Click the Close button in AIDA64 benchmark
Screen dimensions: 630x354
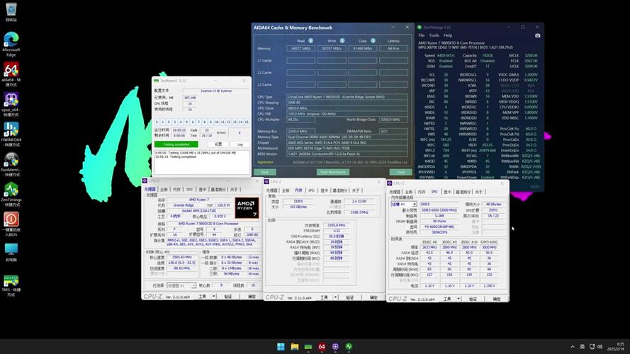pyautogui.click(x=400, y=172)
